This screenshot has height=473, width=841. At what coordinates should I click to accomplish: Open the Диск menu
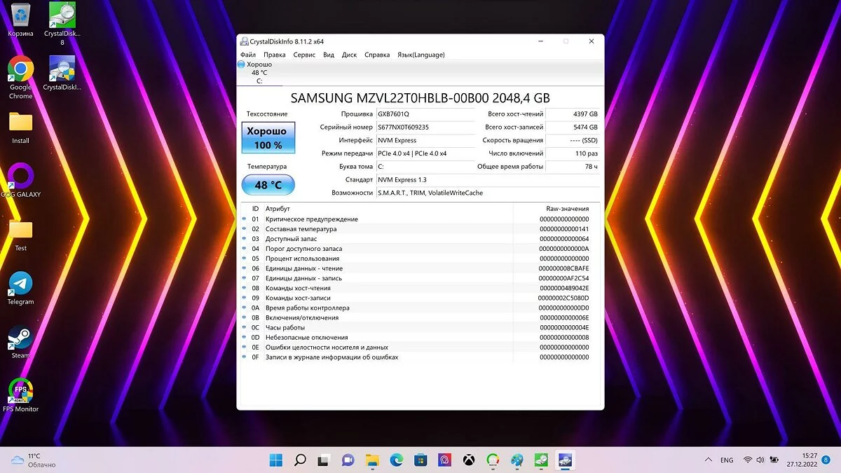349,55
